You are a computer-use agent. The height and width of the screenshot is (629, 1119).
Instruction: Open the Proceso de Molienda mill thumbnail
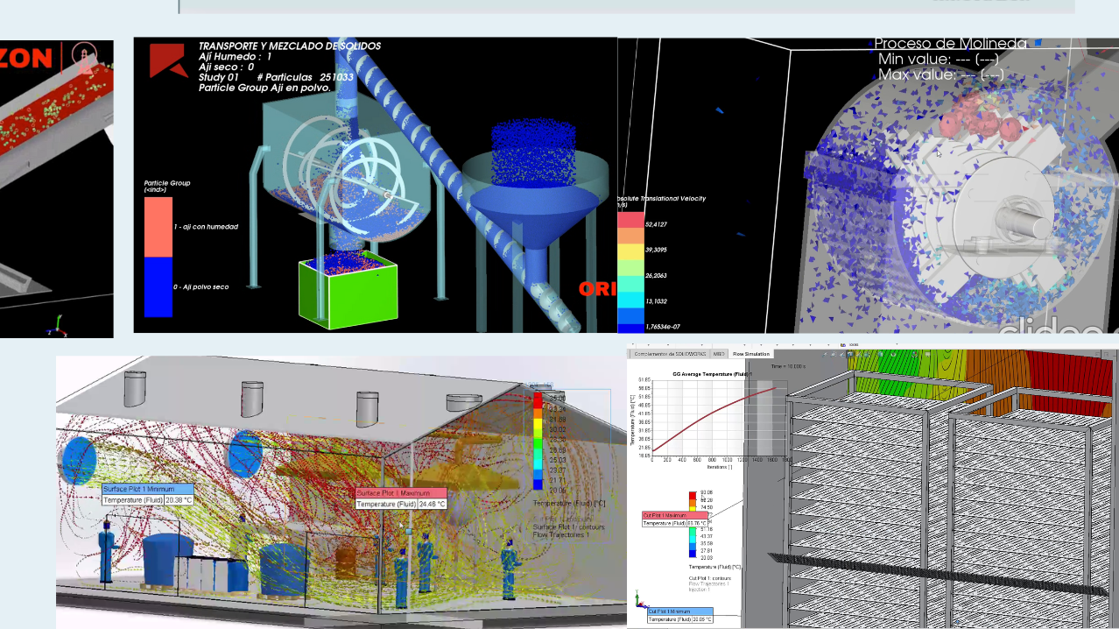pyautogui.click(x=867, y=185)
